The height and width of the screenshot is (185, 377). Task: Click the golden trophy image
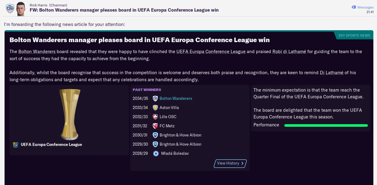[69, 114]
